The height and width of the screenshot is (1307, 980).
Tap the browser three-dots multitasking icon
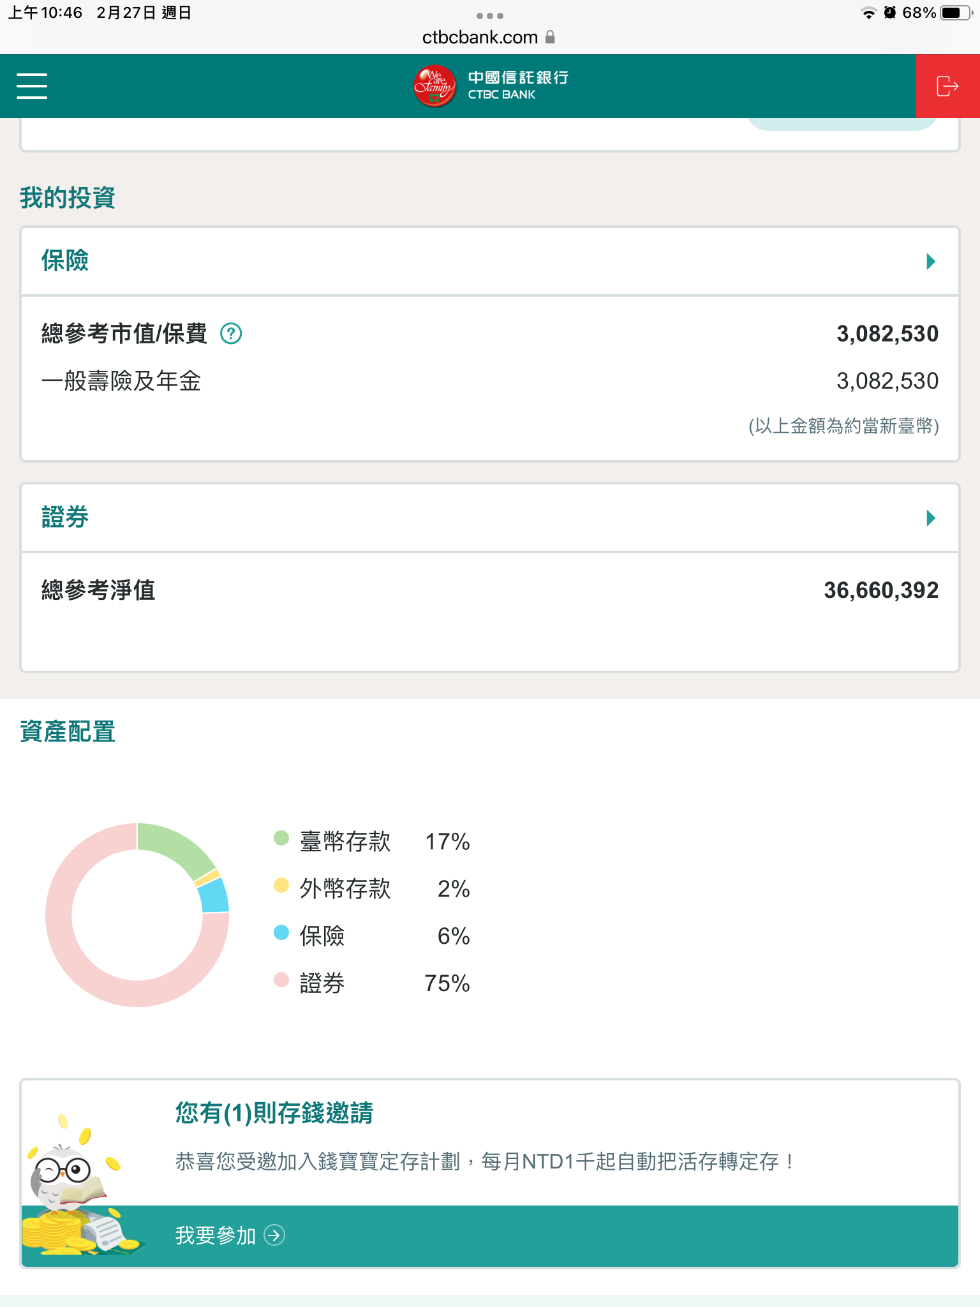(490, 15)
